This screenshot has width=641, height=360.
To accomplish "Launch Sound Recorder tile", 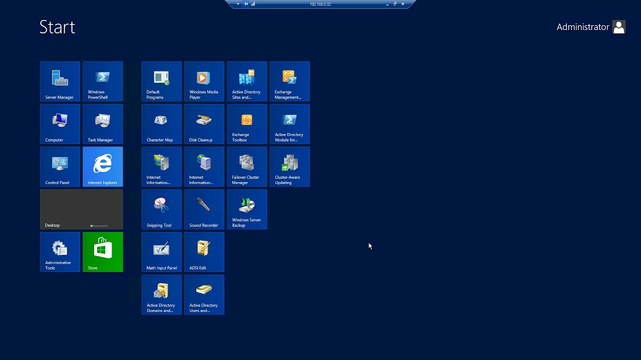I will pos(204,209).
